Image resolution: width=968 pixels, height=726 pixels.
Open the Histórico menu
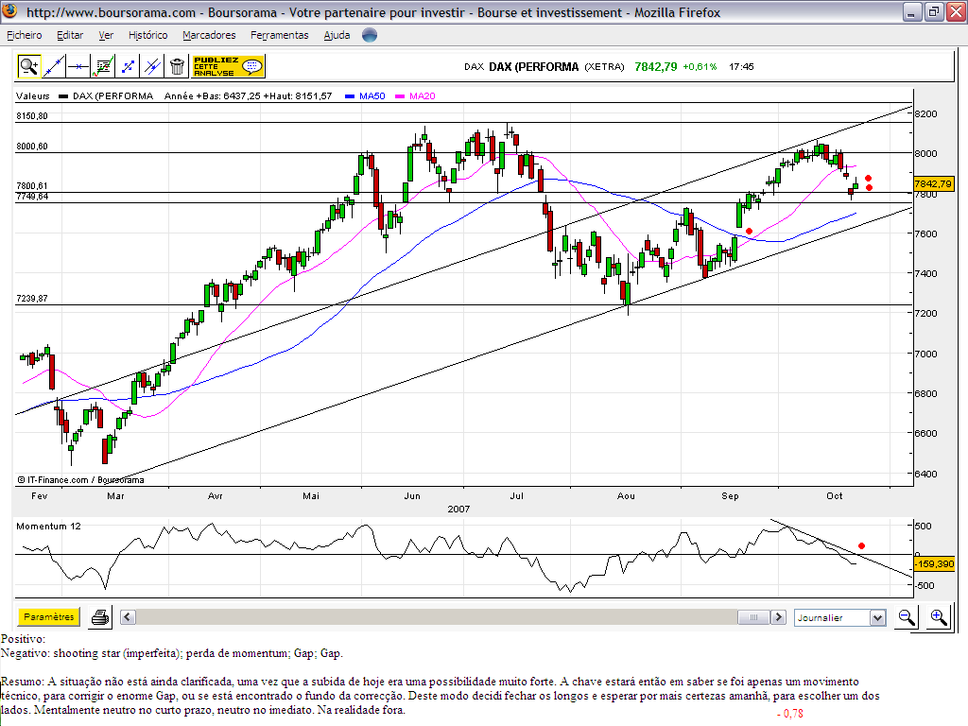[x=148, y=35]
